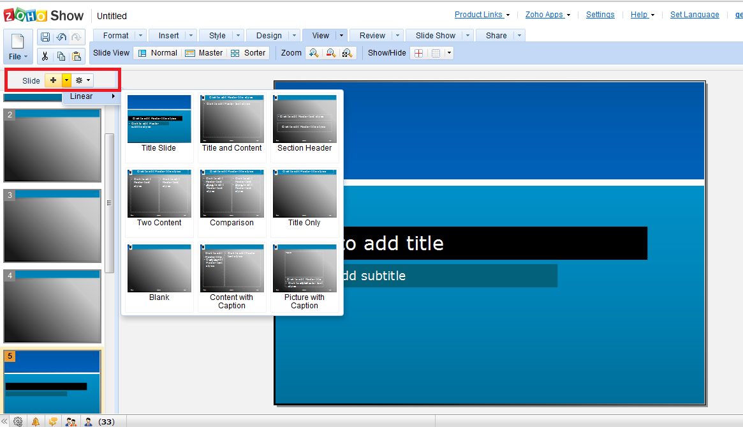Click the Untitled presentation name
The image size is (743, 427).
pyautogui.click(x=112, y=16)
